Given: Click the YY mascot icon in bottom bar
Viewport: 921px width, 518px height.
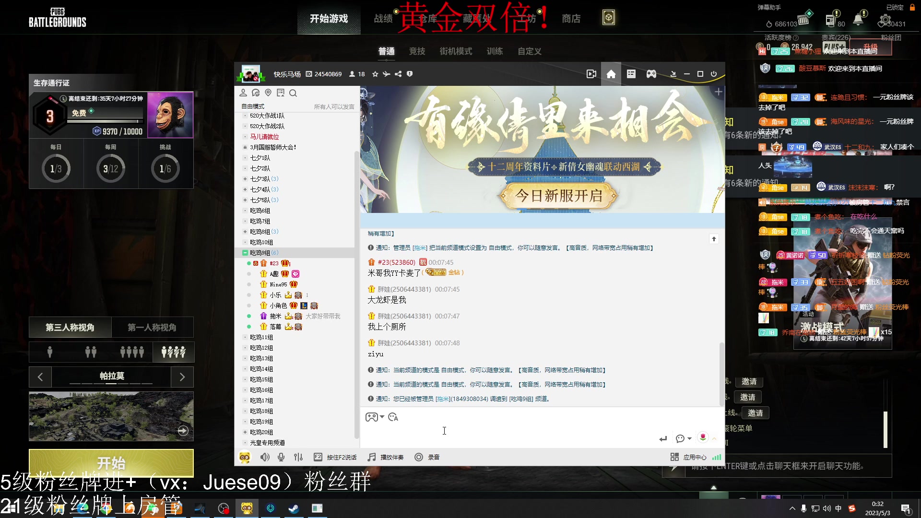Looking at the screenshot, I should (245, 457).
